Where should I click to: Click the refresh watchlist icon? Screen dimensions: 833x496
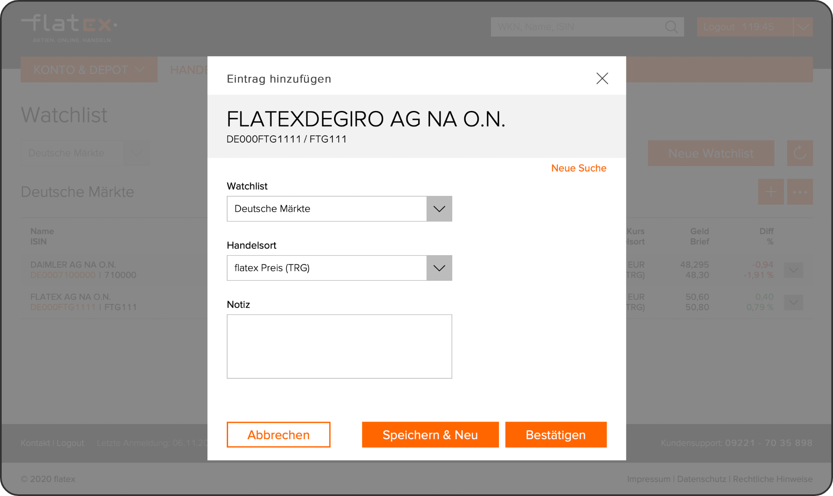click(799, 153)
